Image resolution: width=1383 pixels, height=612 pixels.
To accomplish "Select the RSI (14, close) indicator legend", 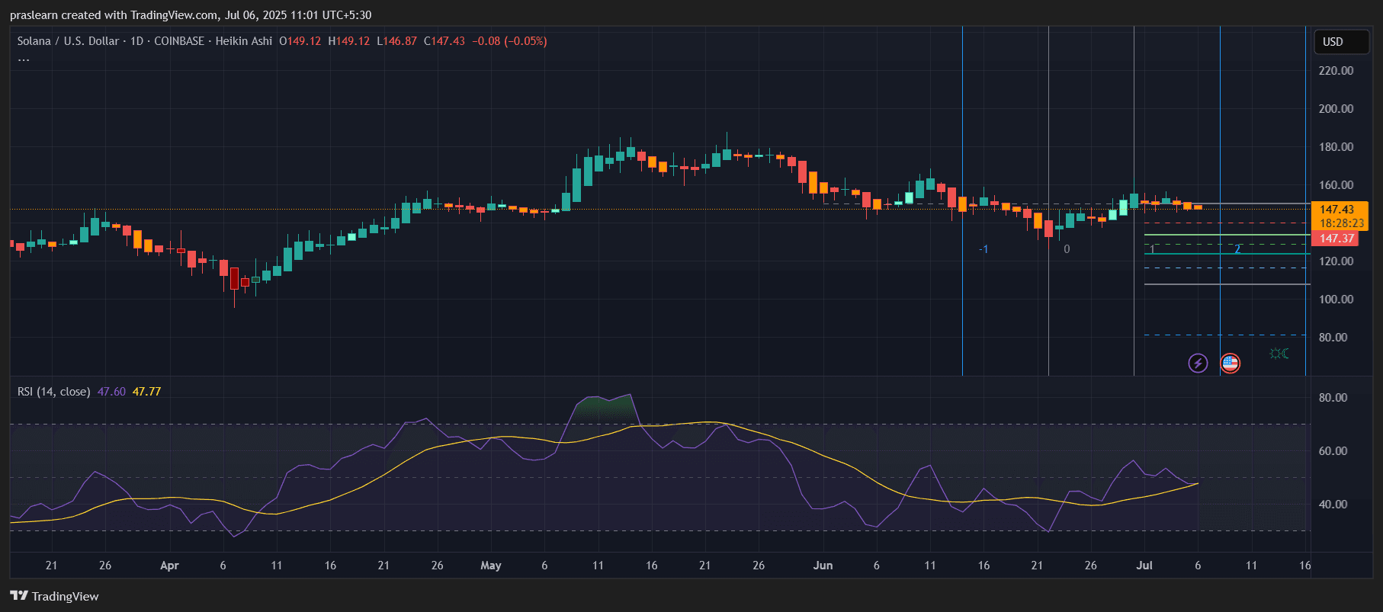I will tap(53, 392).
